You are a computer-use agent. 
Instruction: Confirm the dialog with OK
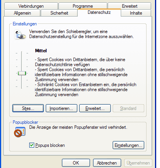76,163
